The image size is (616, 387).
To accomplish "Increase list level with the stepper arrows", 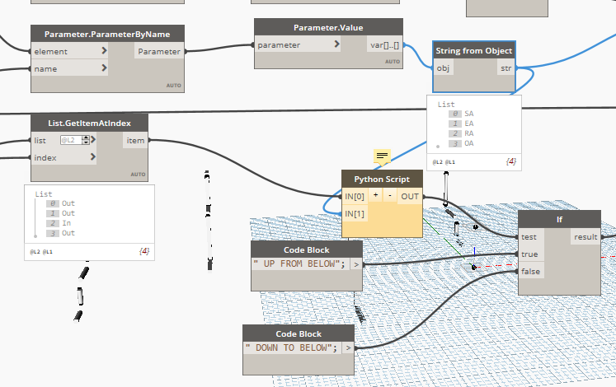I will point(86,138).
